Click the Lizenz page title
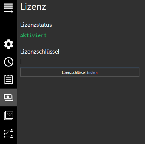Viewport: 145px width, 144px height. 33,7
